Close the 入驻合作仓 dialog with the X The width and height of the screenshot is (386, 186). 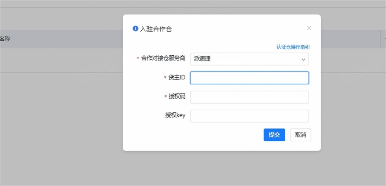click(309, 28)
